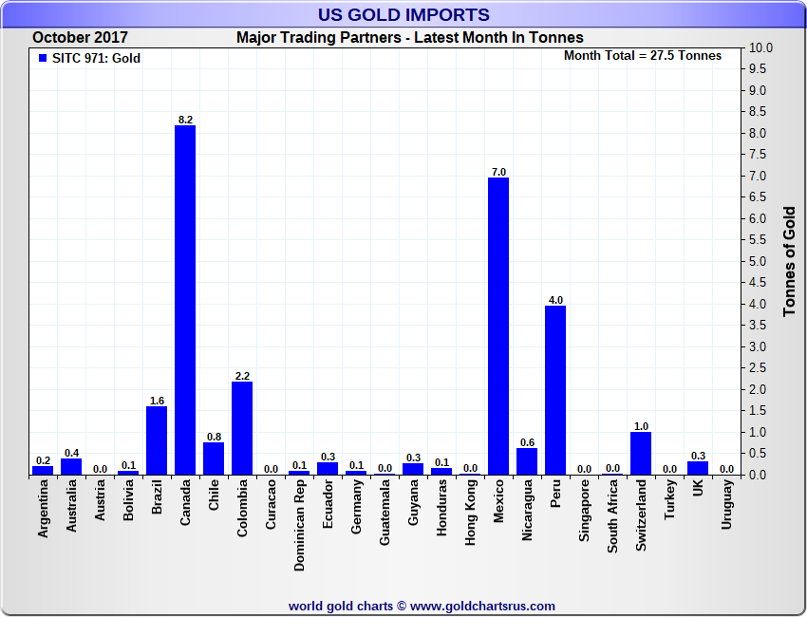This screenshot has height=617, width=807.
Task: Click the 8.2 value above Canada
Action: click(185, 120)
